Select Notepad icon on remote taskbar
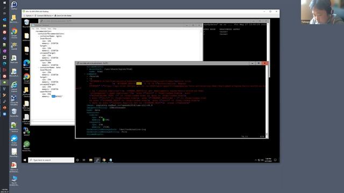344x193 pixels. click(x=111, y=160)
